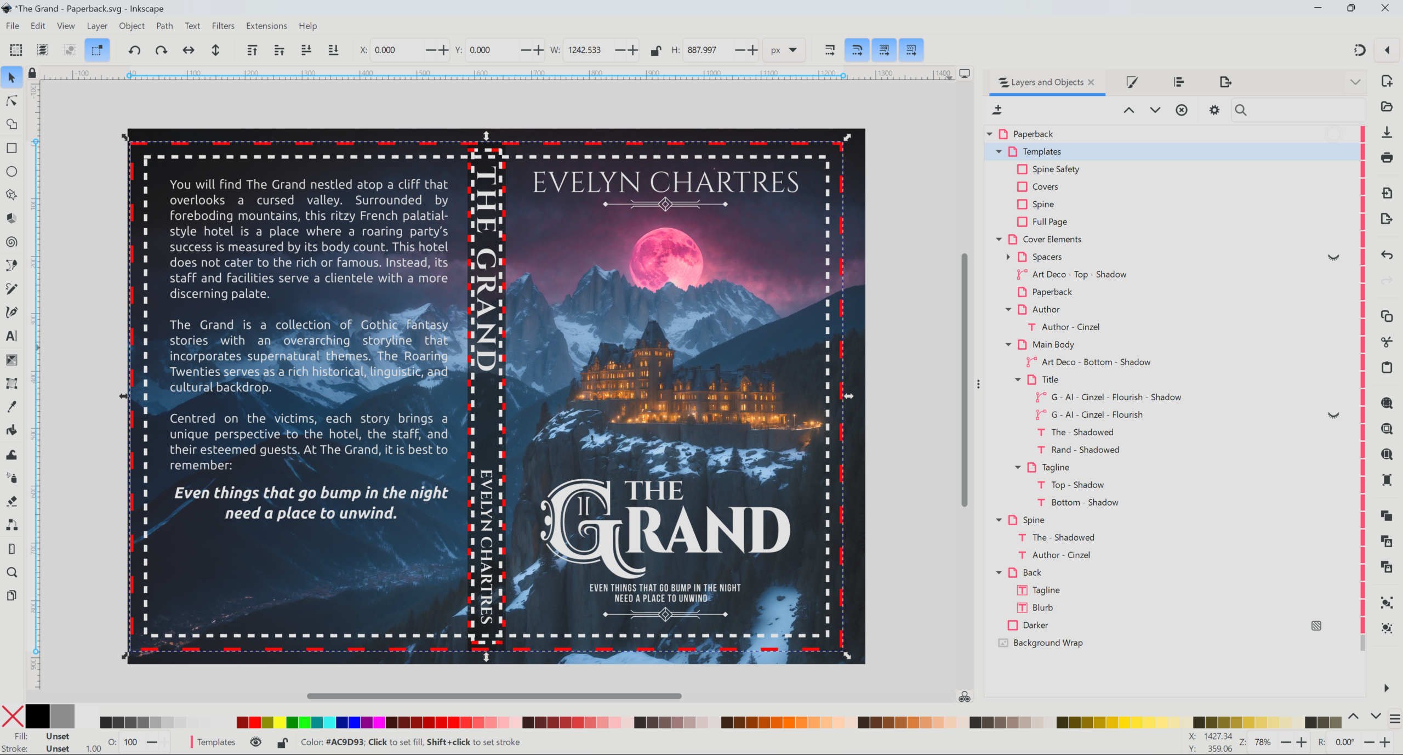The height and width of the screenshot is (755, 1403).
Task: Select the Ellipse tool
Action: (12, 171)
